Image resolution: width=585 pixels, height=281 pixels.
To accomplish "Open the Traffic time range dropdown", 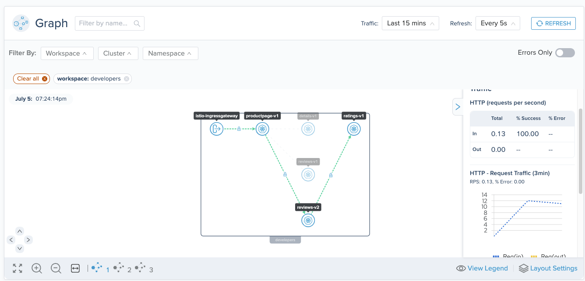I will [410, 23].
